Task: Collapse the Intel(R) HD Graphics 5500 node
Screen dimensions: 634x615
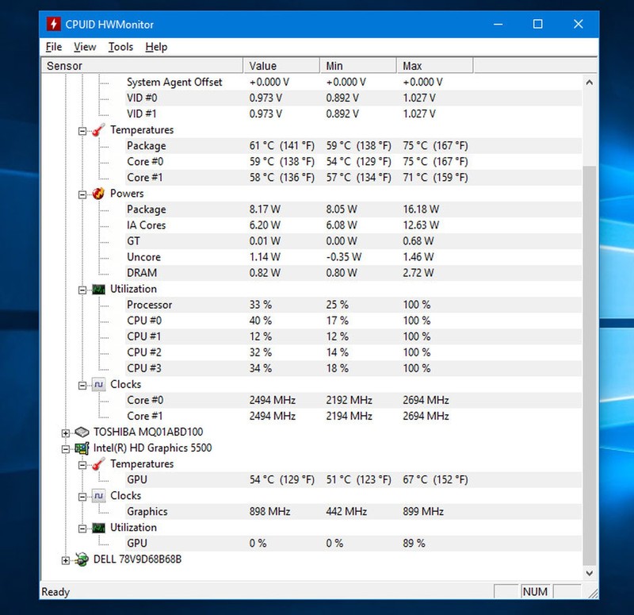Action: pos(66,448)
